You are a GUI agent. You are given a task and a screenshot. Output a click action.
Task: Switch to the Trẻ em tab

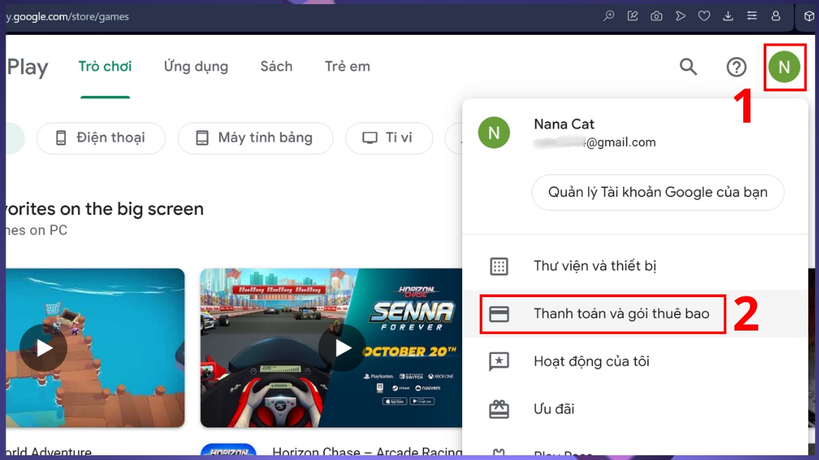[x=347, y=67]
